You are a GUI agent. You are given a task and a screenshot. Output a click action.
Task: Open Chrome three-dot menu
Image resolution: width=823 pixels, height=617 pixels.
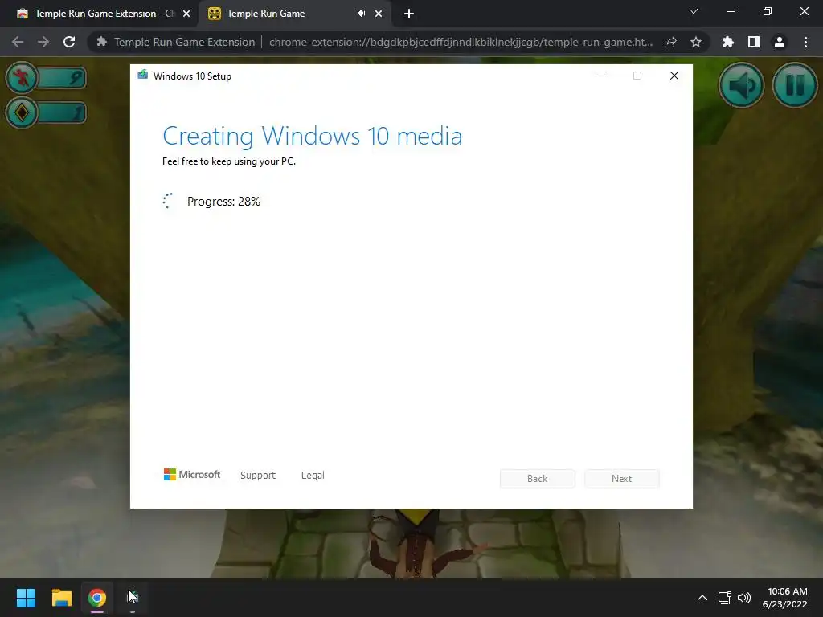click(805, 42)
